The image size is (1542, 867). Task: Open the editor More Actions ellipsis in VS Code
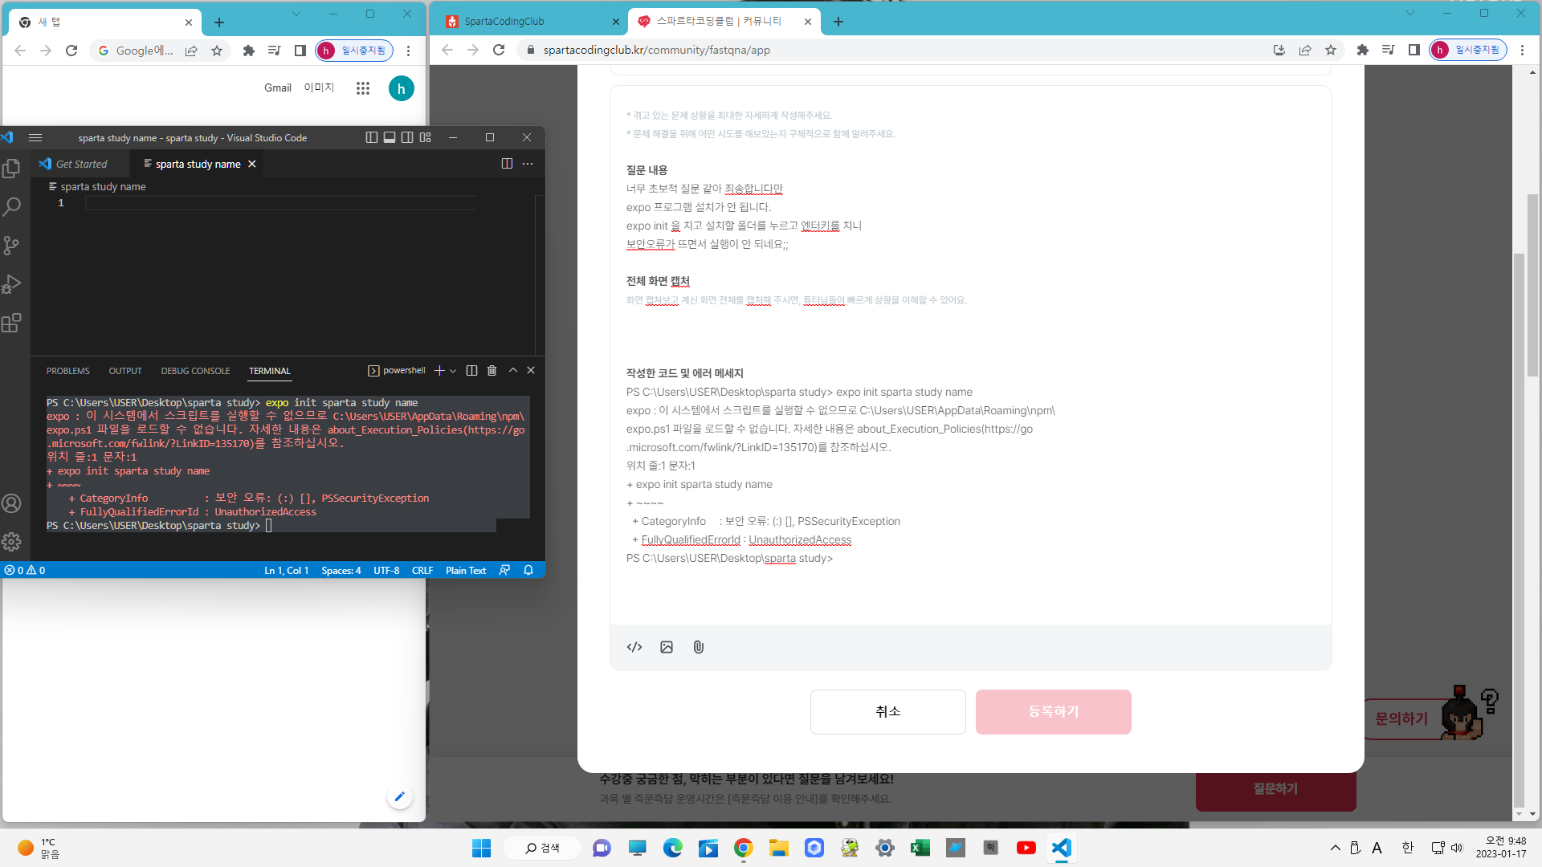tap(528, 164)
